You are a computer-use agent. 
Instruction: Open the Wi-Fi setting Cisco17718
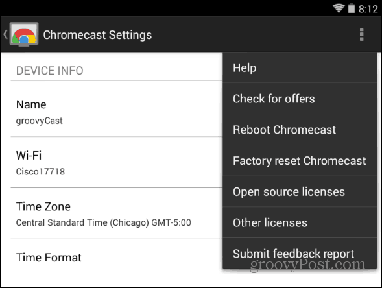117,163
